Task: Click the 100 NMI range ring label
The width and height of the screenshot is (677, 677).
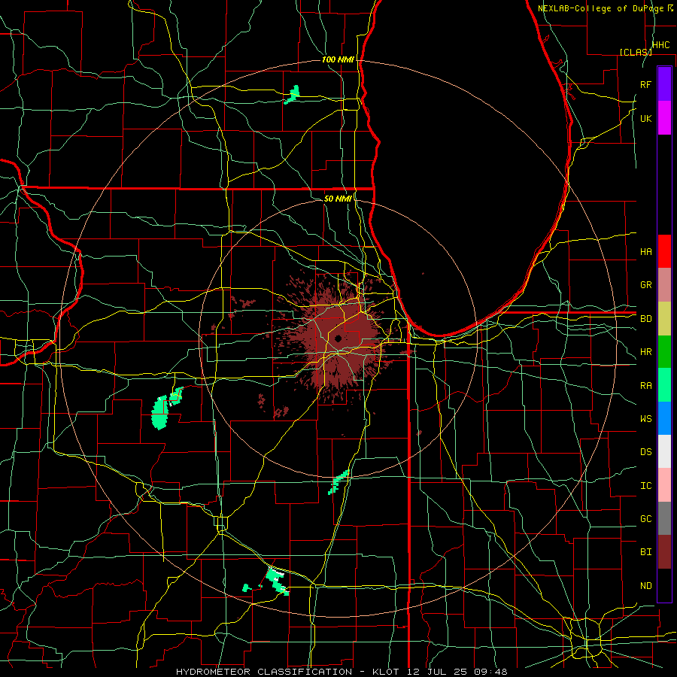Action: 338,59
